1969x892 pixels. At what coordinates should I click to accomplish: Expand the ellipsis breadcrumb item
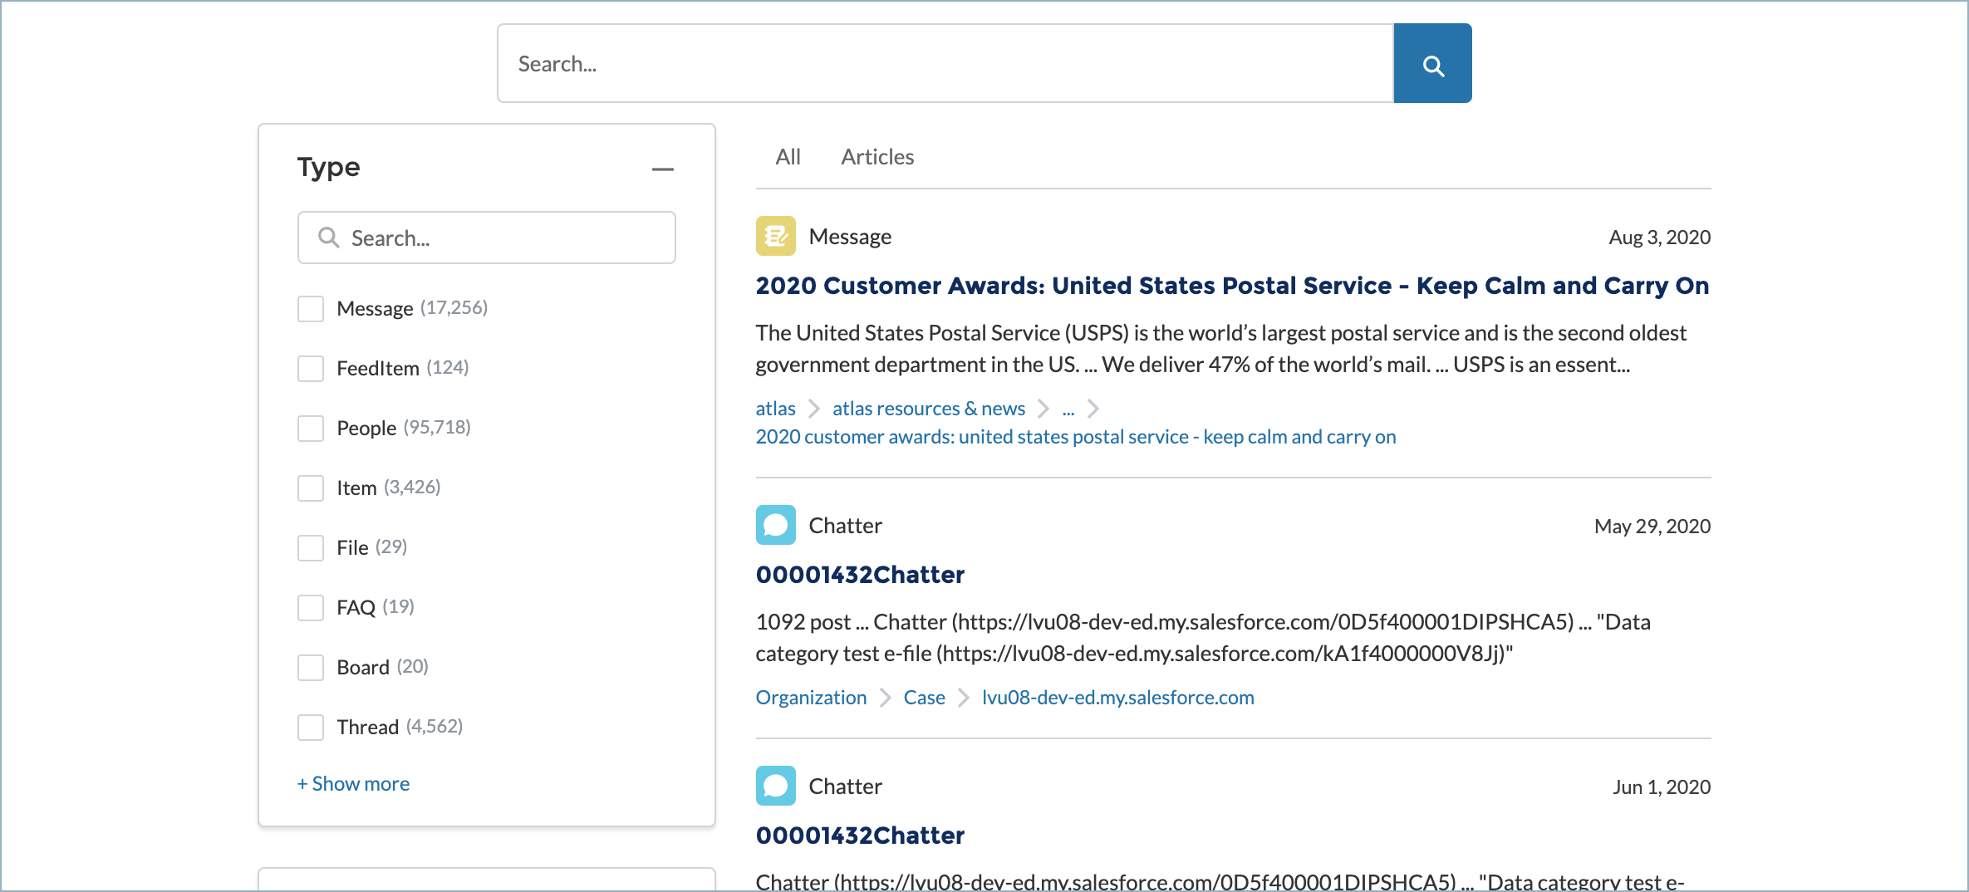(x=1068, y=409)
